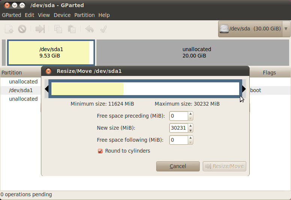Click the Resize/Move toolbar arrow icon
The height and width of the screenshot is (200, 291).
(x=40, y=29)
